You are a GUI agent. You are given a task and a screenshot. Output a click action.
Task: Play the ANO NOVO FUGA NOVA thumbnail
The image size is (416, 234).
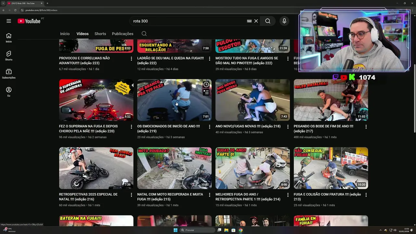coord(253,100)
